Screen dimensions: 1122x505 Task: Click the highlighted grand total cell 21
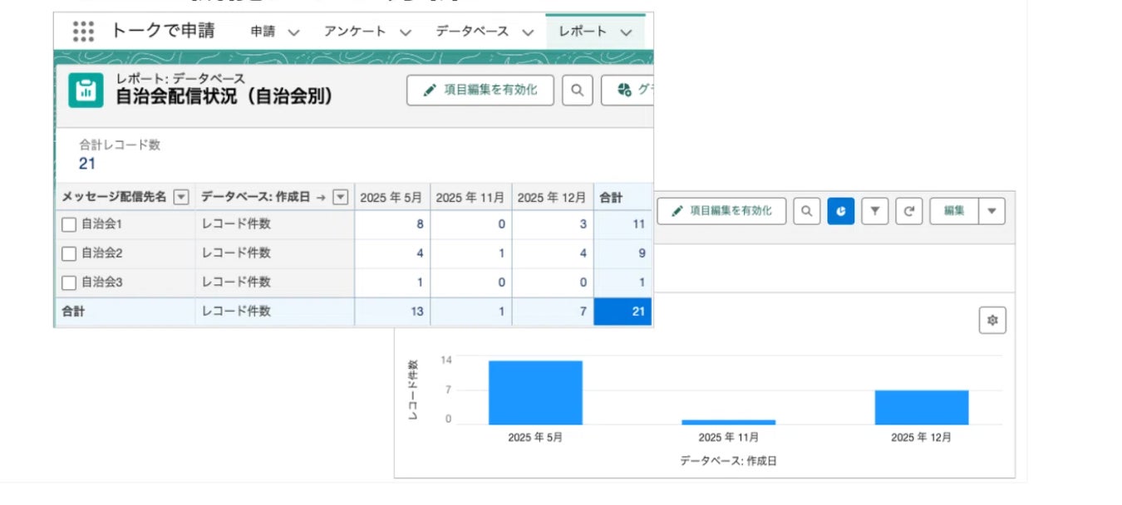623,311
